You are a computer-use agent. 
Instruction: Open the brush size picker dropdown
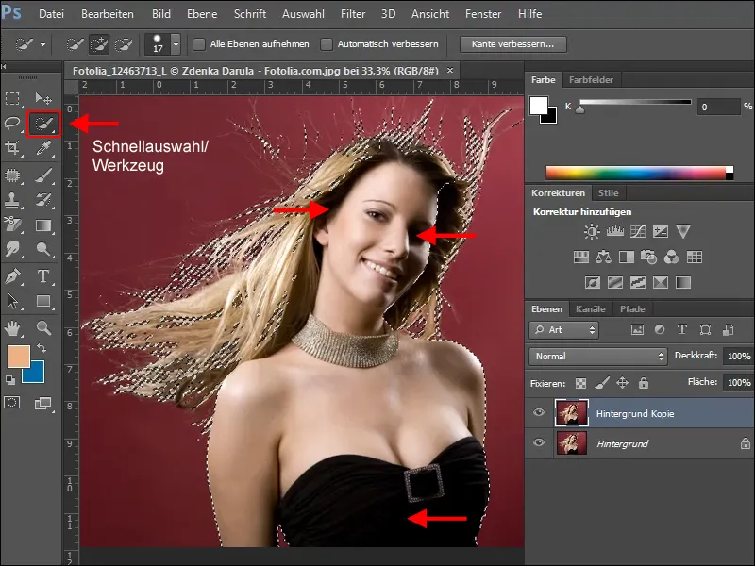[176, 44]
